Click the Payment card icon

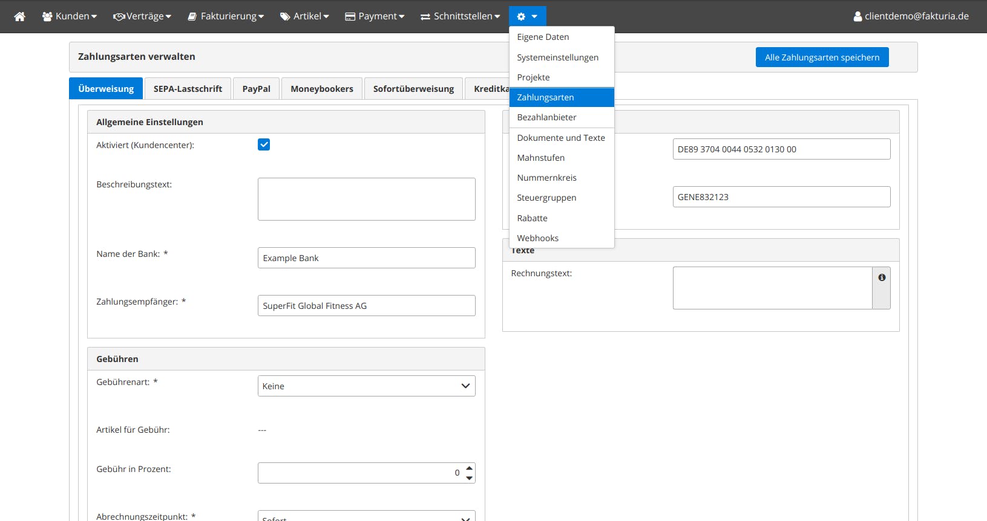coord(350,16)
